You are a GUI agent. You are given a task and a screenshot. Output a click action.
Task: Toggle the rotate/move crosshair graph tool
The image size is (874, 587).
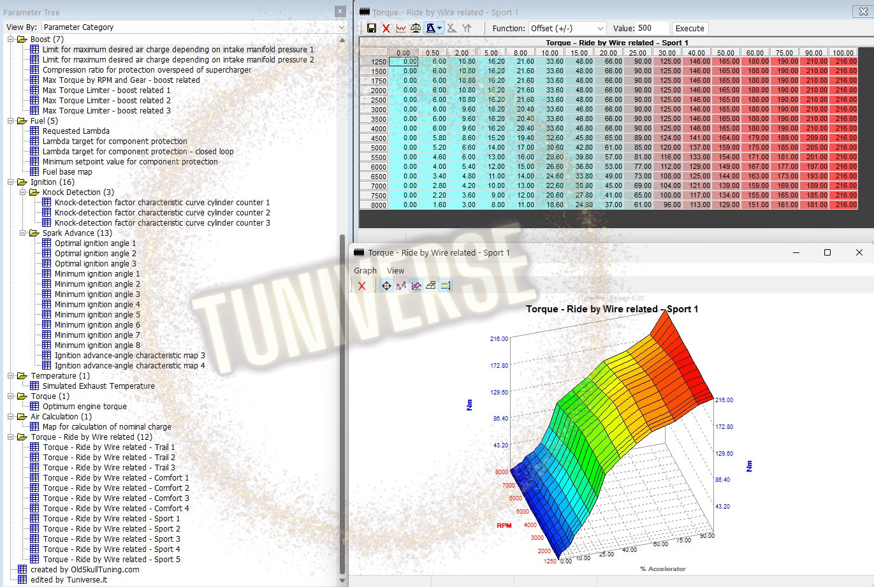pos(386,286)
